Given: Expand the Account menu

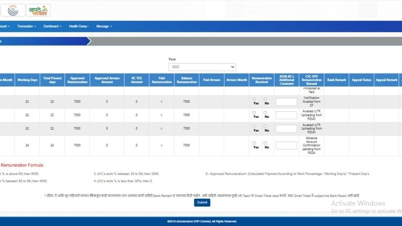Looking at the screenshot, I should (x=4, y=26).
